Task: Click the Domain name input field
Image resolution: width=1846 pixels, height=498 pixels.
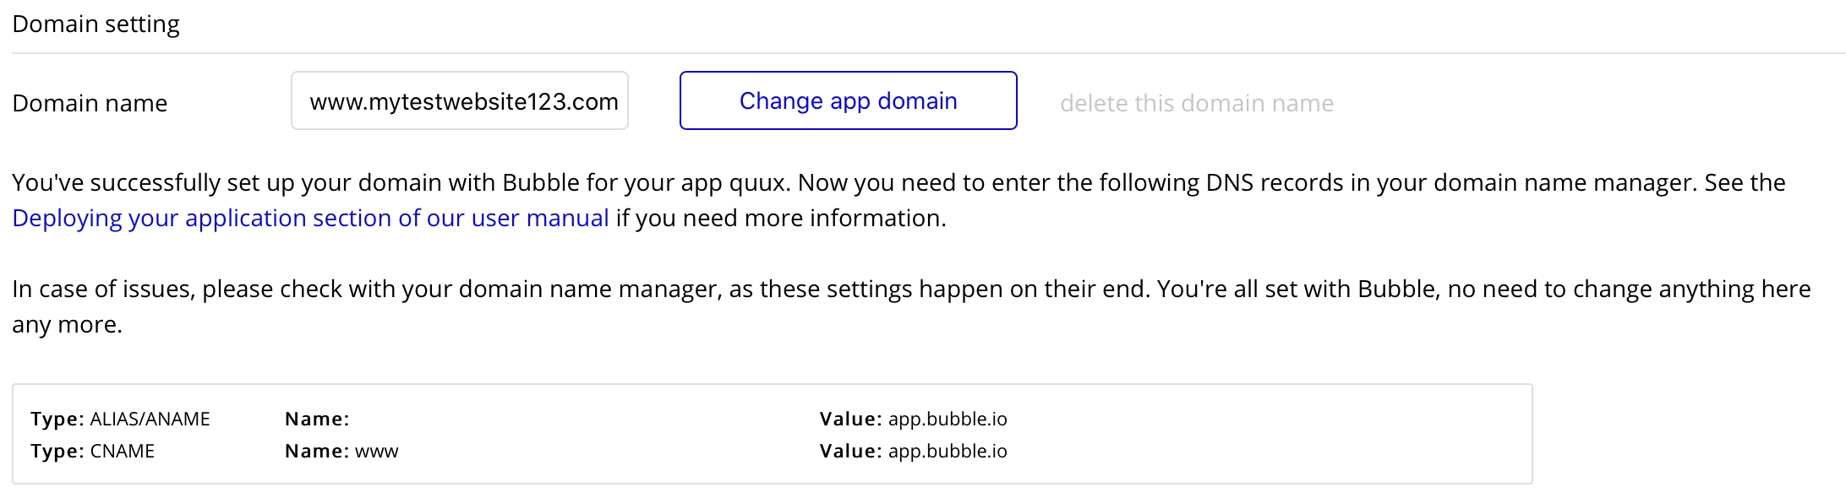Action: 460,100
